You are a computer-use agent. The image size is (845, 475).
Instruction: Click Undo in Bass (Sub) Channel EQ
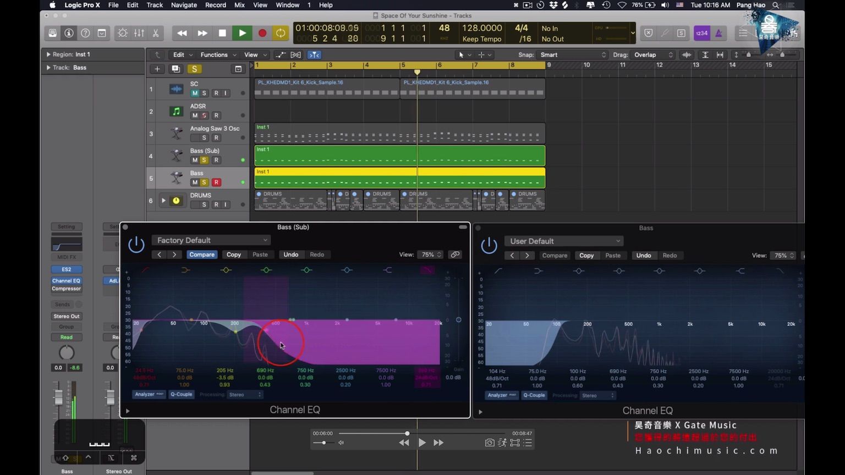(291, 255)
